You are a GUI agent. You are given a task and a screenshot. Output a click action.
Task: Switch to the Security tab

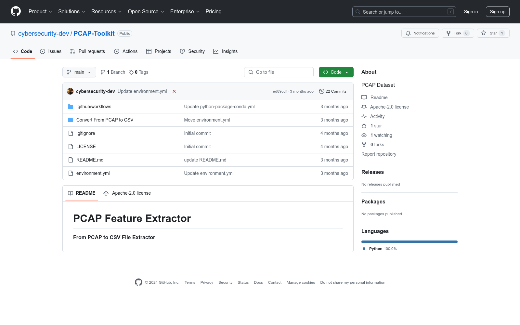click(x=192, y=51)
